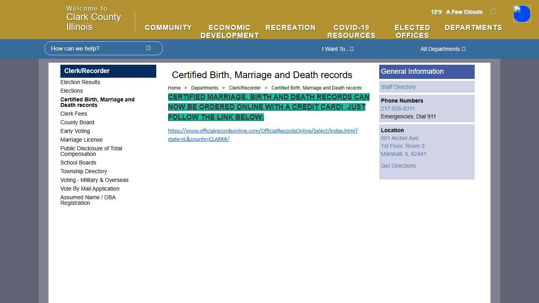Open the All Departments dropdown

(442, 49)
